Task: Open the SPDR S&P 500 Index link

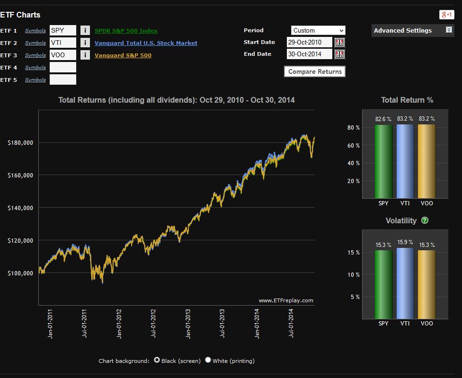Action: (x=126, y=31)
